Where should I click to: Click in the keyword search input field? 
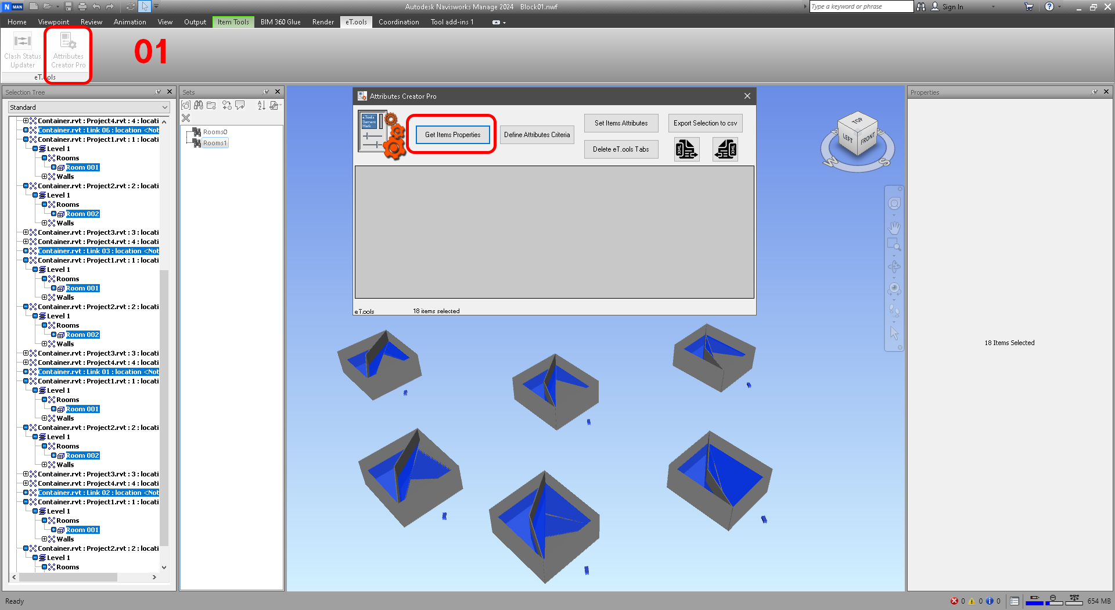861,6
